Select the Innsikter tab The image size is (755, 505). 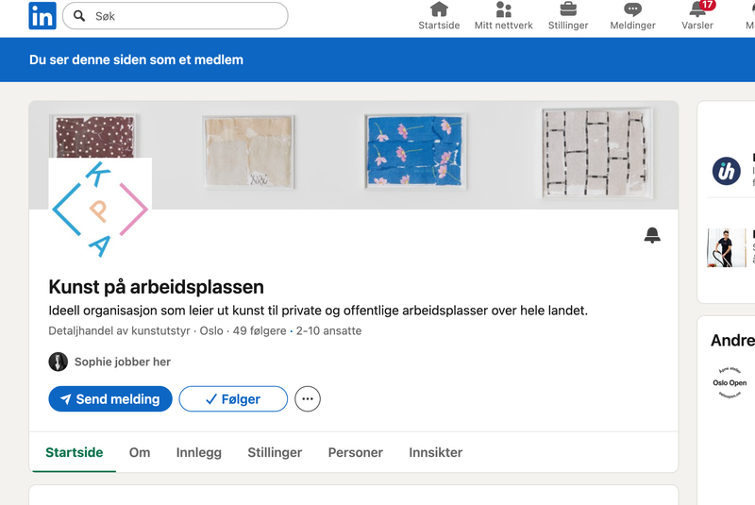[x=436, y=452]
